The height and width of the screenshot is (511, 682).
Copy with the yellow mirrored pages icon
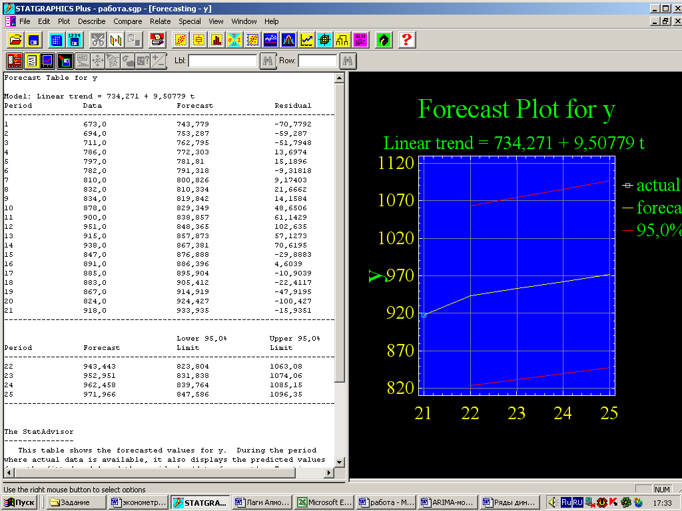116,40
